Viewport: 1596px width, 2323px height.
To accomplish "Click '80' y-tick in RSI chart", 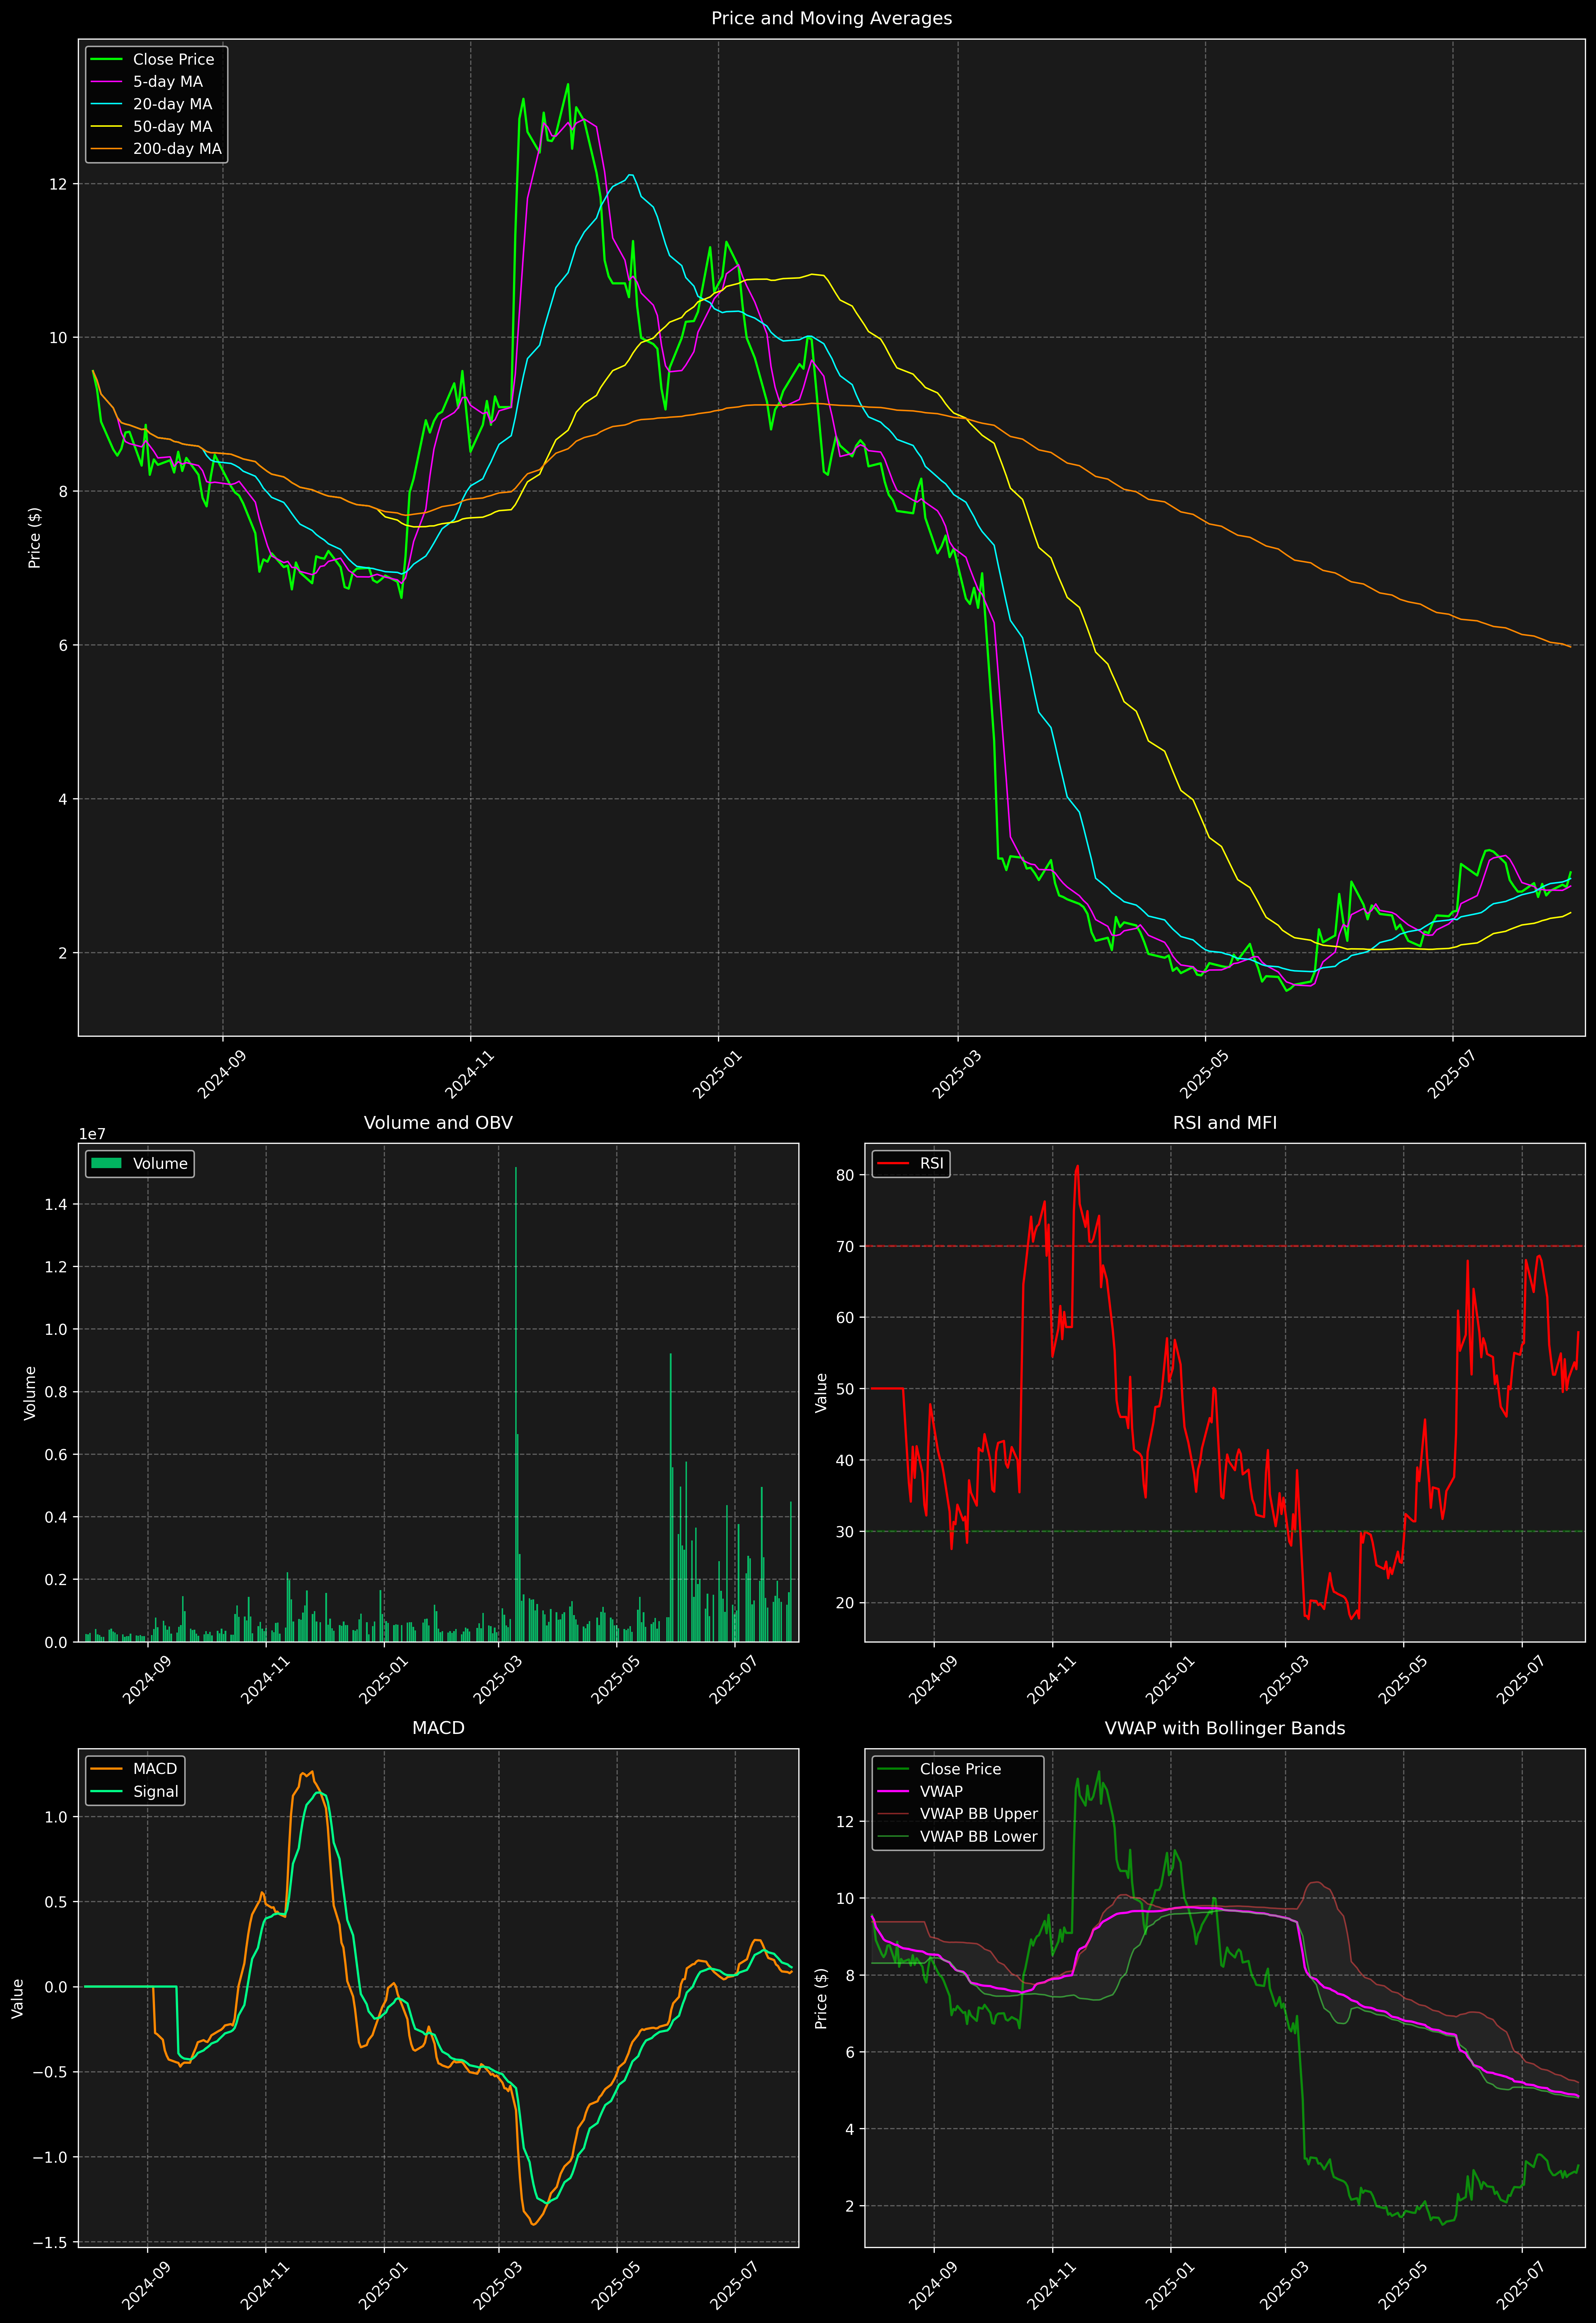I will pyautogui.click(x=845, y=1176).
